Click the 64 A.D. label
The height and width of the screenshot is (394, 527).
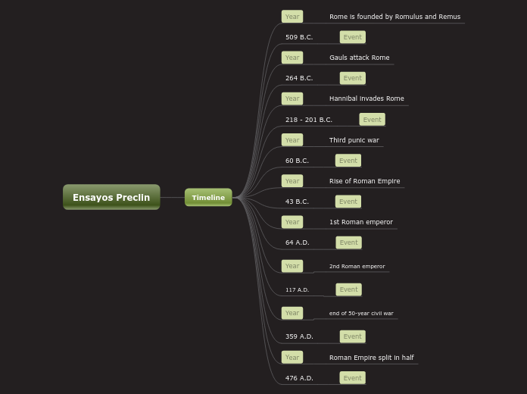point(298,242)
